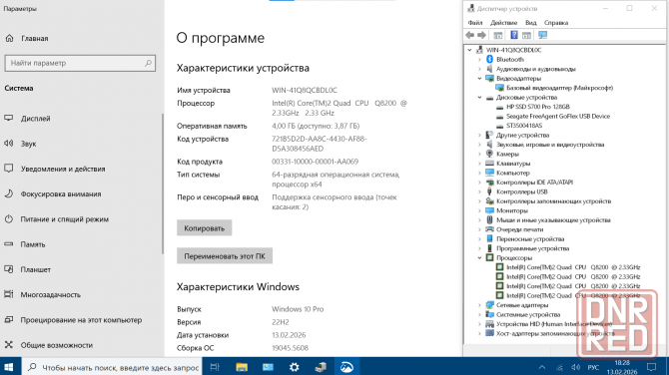Select ST3500418AS disk drive entry
The image size is (669, 375).
pyautogui.click(x=524, y=126)
